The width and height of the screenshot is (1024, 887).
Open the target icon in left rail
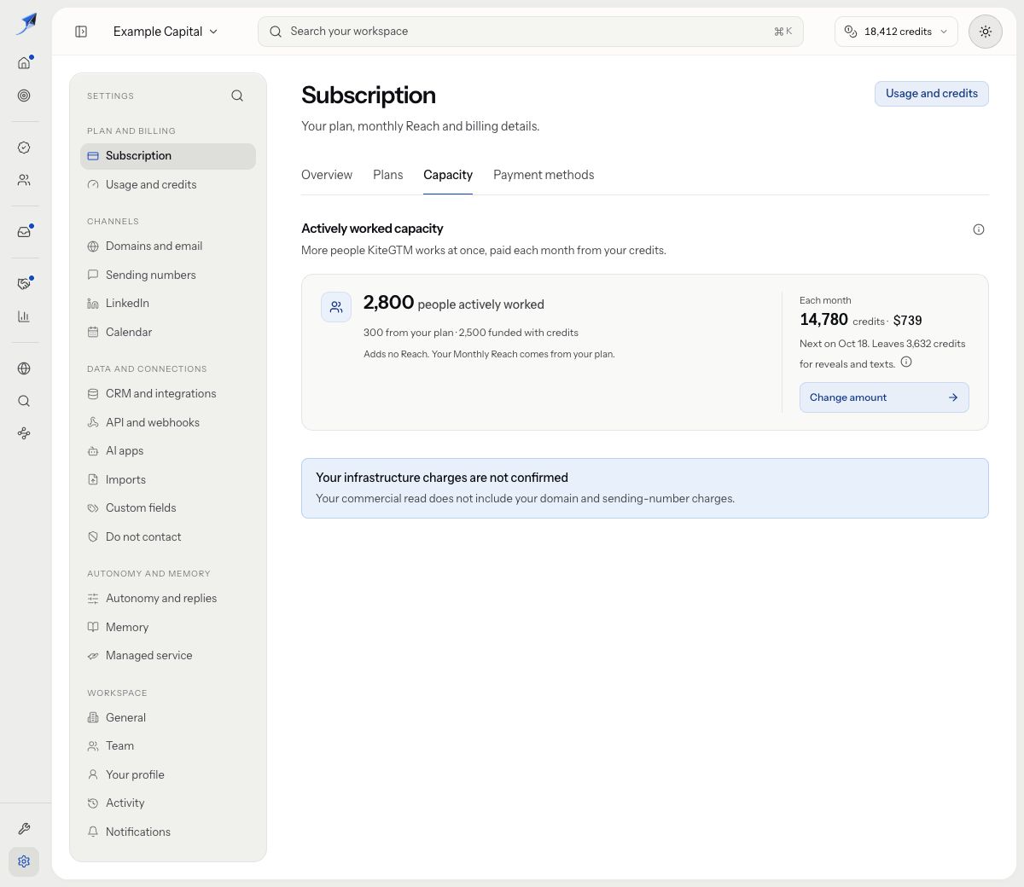24,96
